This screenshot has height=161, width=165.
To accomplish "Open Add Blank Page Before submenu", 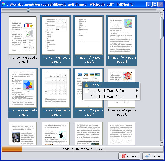I will 111,91.
